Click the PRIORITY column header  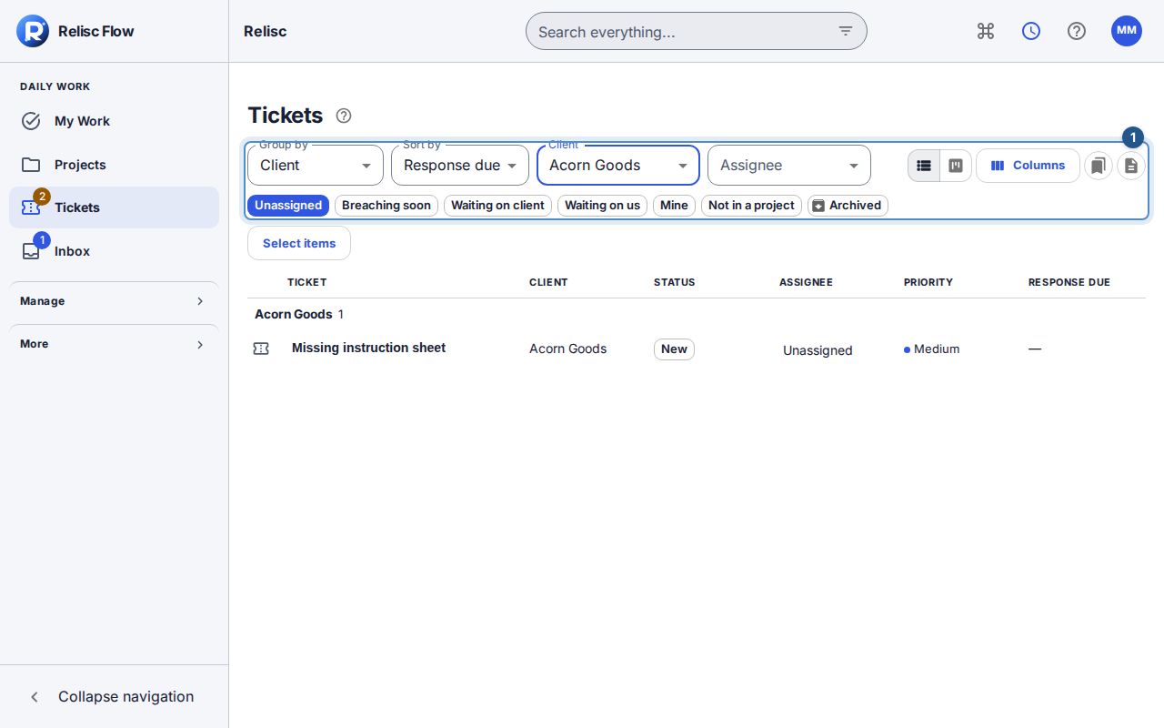pyautogui.click(x=928, y=282)
